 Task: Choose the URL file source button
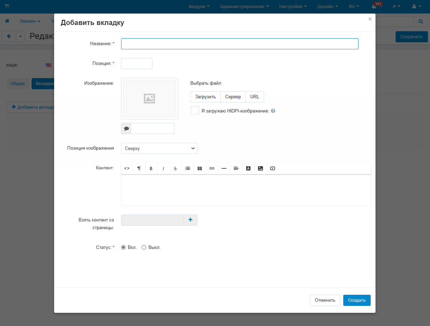255,97
